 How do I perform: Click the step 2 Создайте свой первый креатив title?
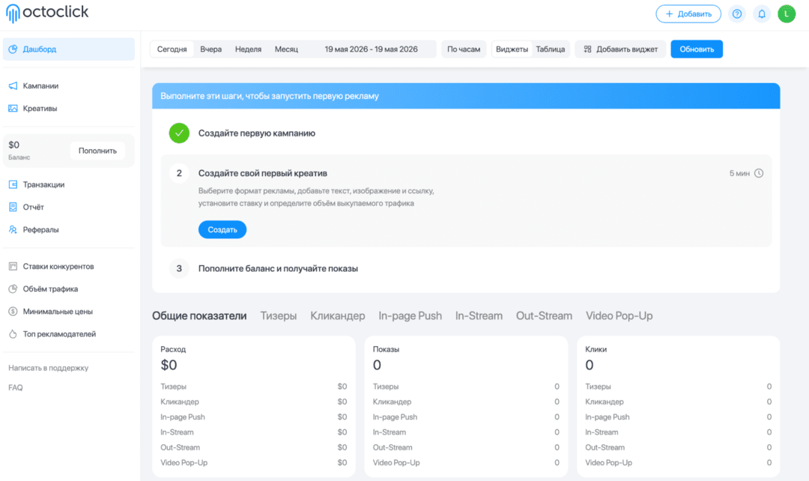point(263,173)
